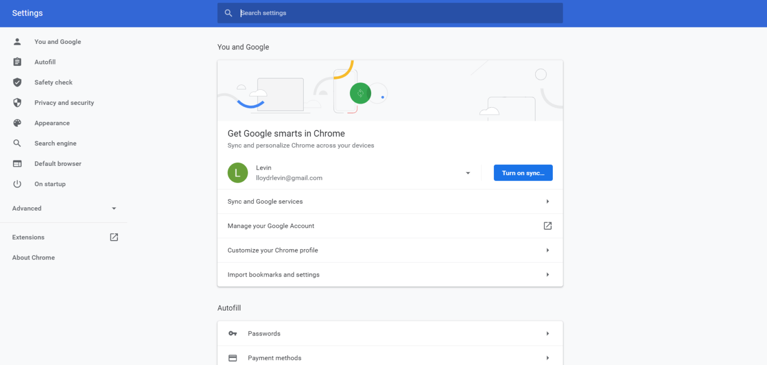Image resolution: width=767 pixels, height=365 pixels.
Task: Open the Extensions link
Action: (x=28, y=237)
